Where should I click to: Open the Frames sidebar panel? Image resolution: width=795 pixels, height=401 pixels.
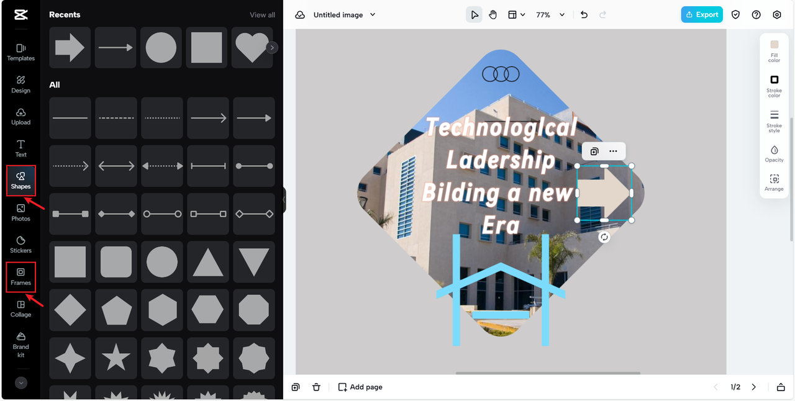pyautogui.click(x=20, y=277)
